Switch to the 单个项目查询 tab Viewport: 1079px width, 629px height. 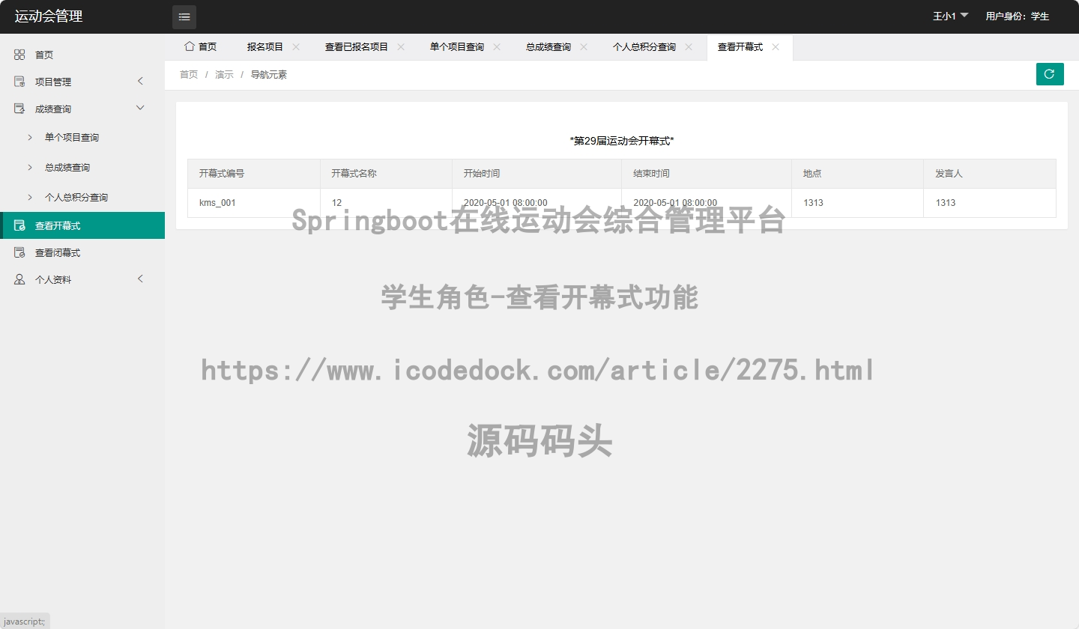[457, 47]
